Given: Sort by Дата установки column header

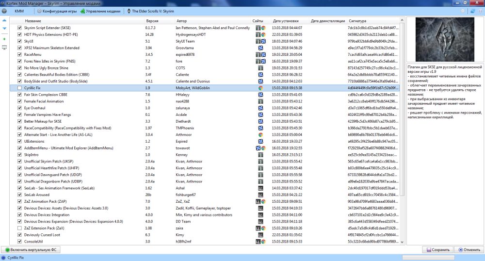Looking at the screenshot, I should tap(286, 21).
